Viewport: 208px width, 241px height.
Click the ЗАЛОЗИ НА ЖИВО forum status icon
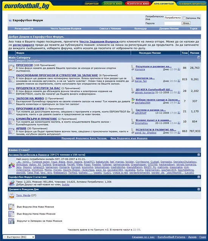click(11, 101)
